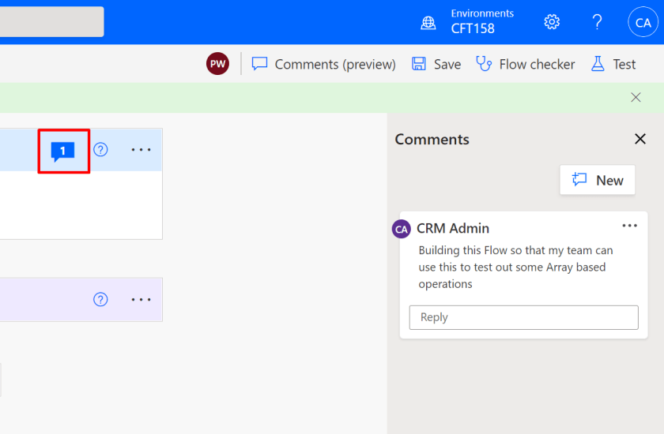Toggle the Comments (preview) pane
Viewport: 664px width, 434px height.
click(x=324, y=64)
